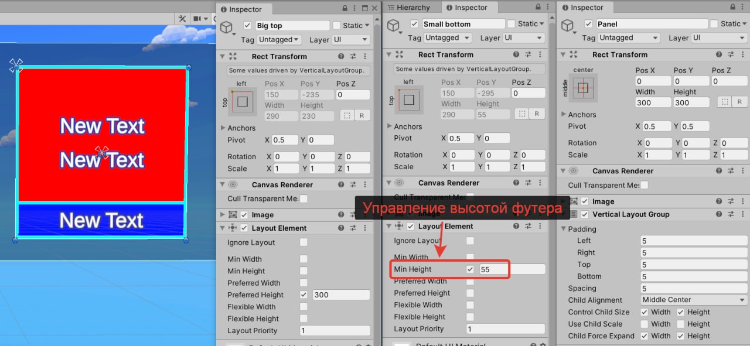750x346 pixels.
Task: Toggle Big top active checkbox
Action: [x=247, y=26]
